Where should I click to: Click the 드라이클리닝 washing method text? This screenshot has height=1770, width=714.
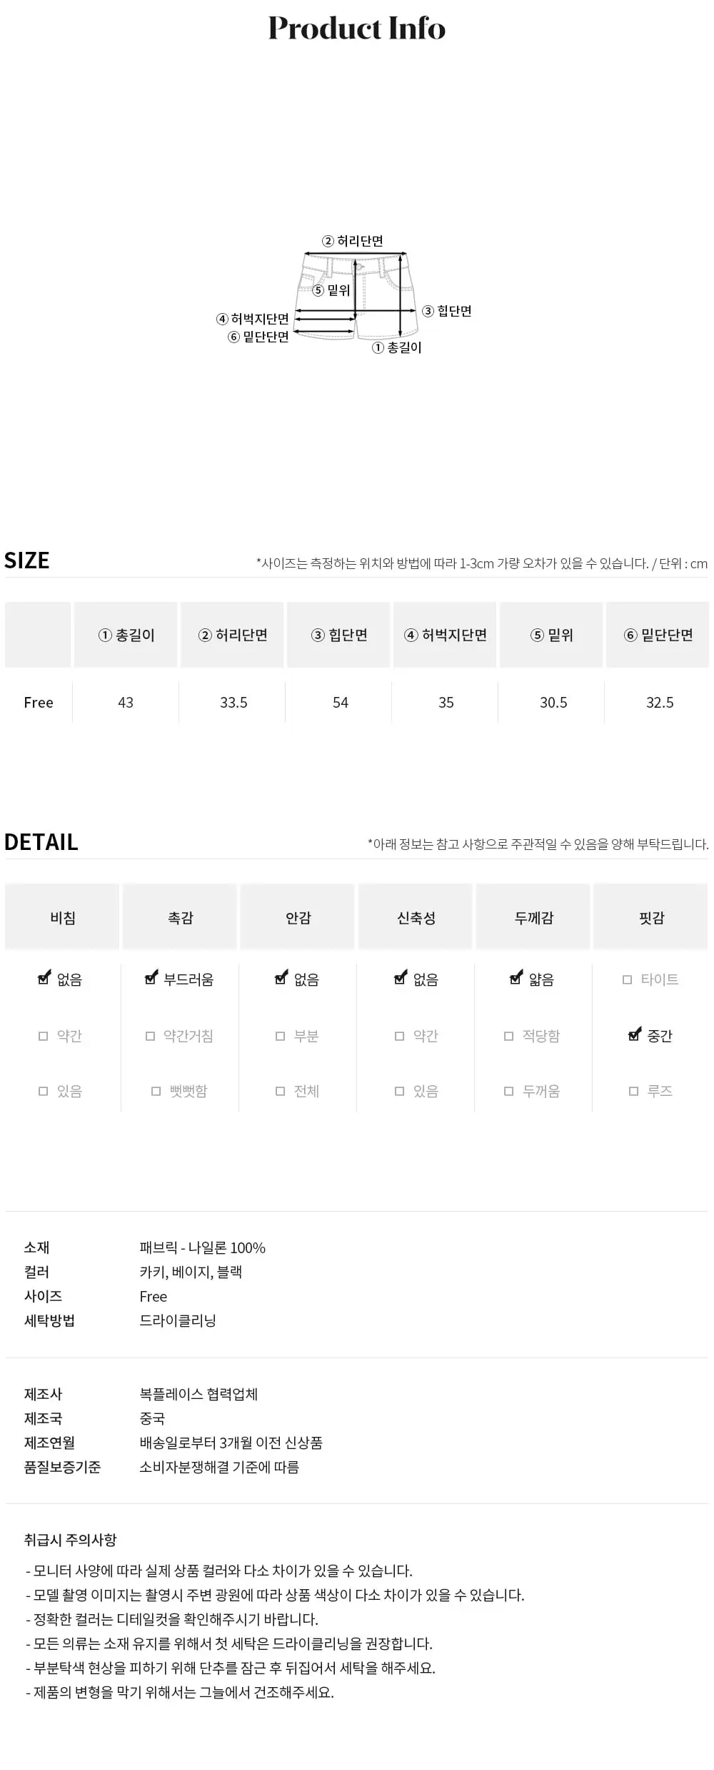click(x=178, y=1320)
